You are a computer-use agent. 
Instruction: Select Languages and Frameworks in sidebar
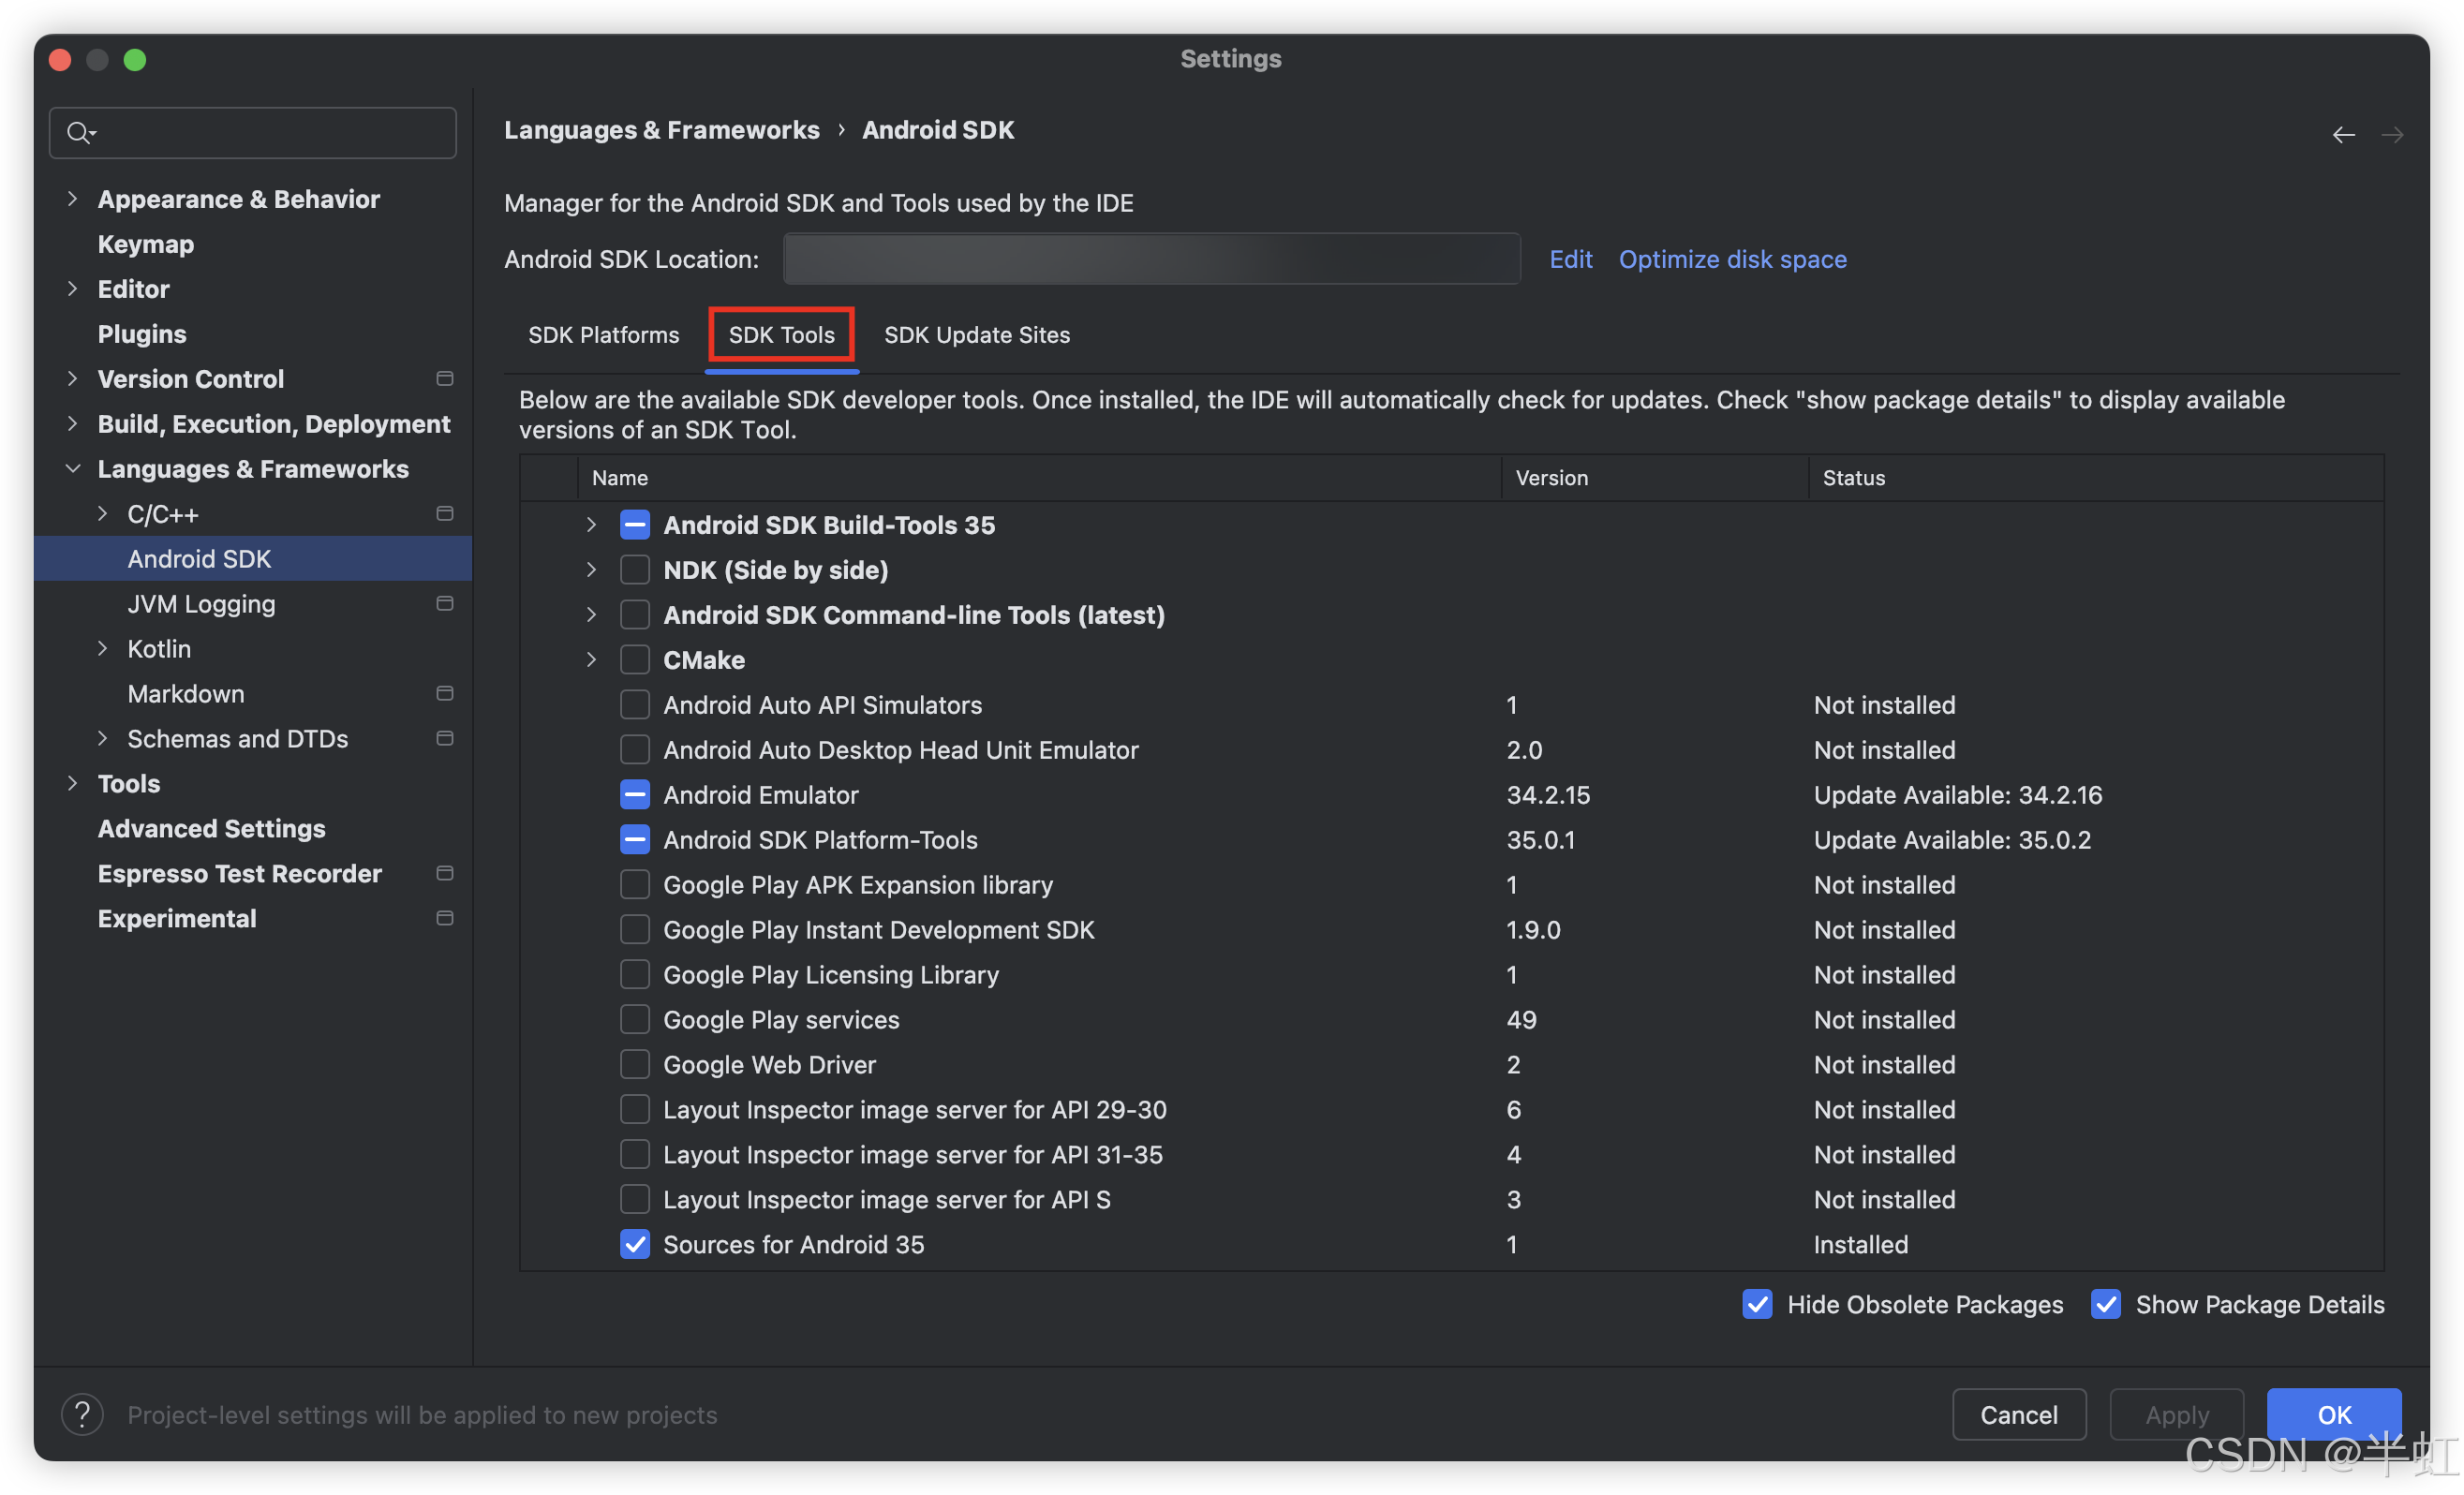tap(254, 467)
